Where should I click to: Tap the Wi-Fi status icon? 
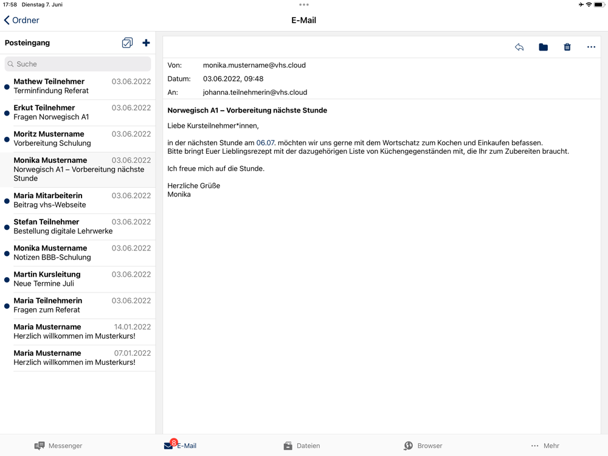589,5
